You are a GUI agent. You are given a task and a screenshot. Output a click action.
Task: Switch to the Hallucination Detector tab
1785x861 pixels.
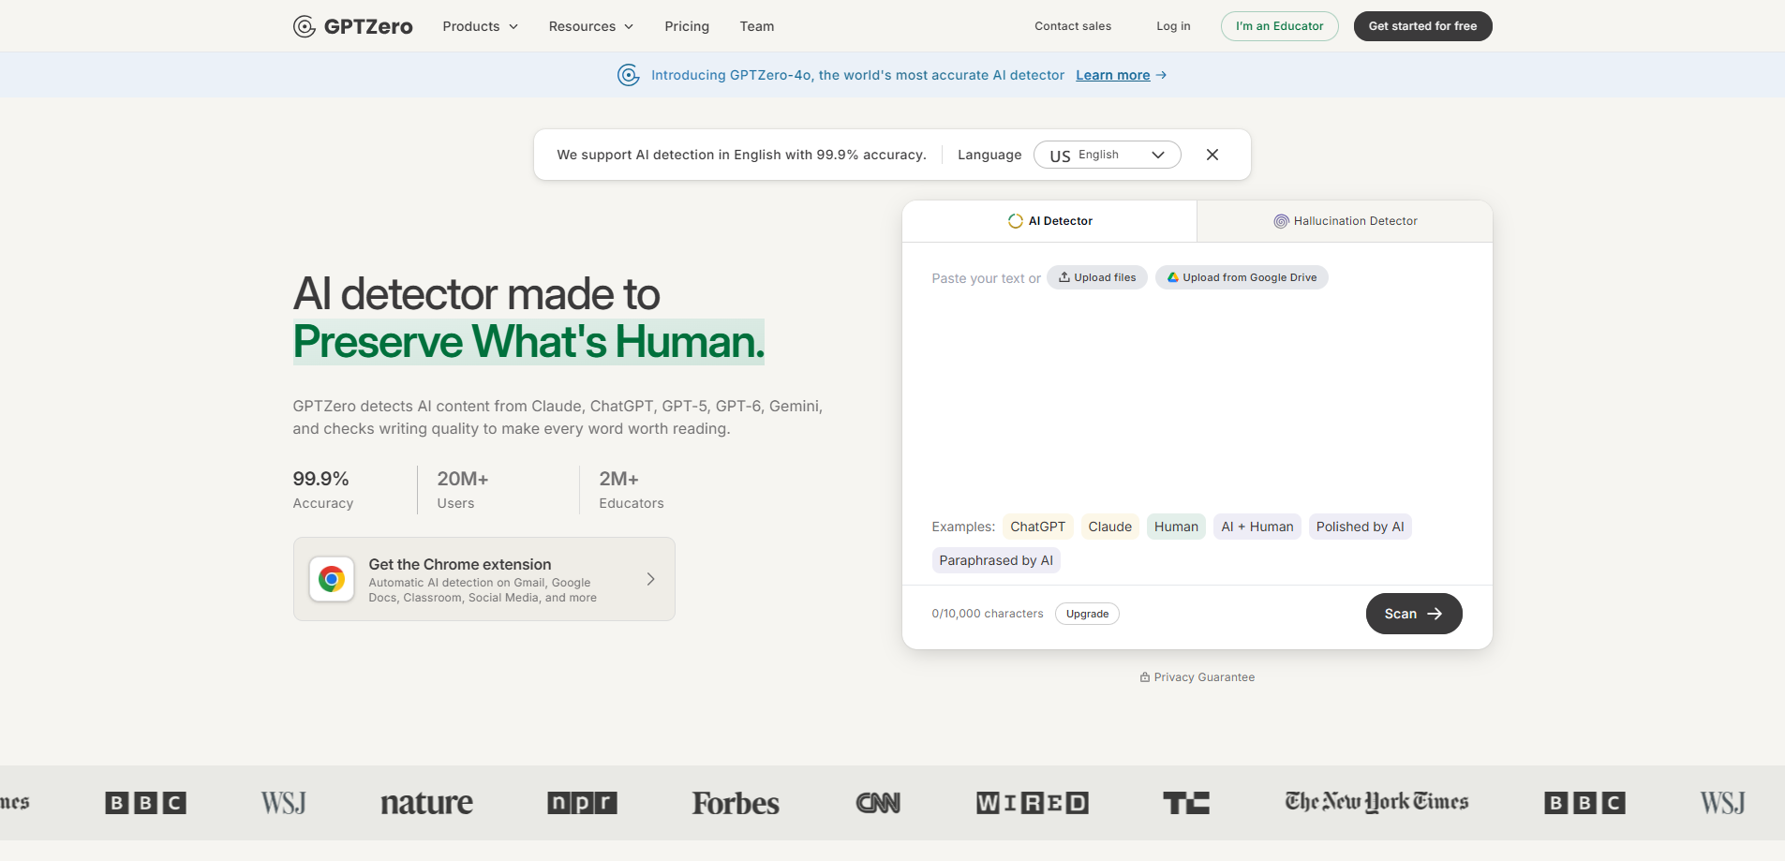point(1345,221)
